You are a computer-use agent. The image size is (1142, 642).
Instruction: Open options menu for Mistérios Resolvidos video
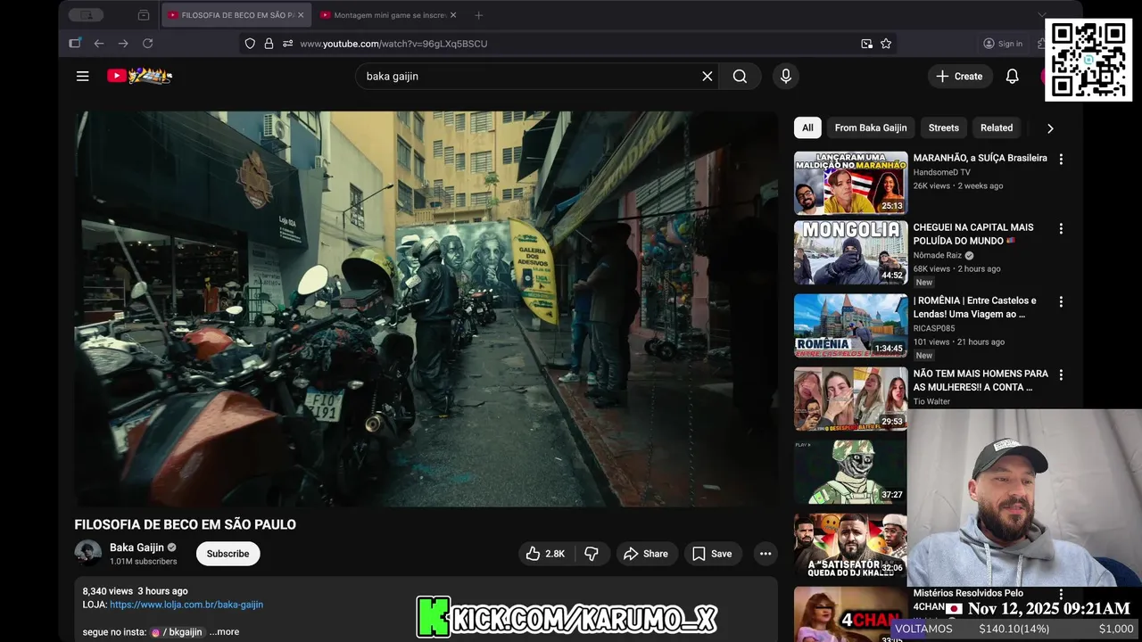[1061, 594]
